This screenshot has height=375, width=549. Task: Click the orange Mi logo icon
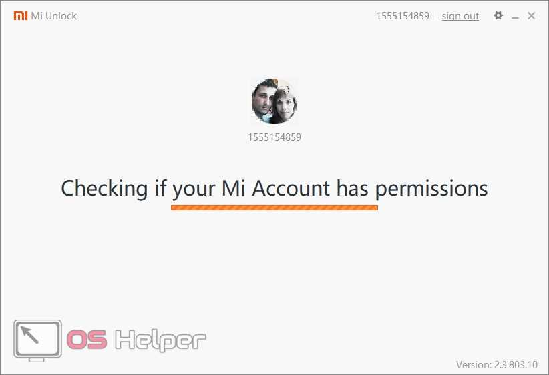(20, 16)
